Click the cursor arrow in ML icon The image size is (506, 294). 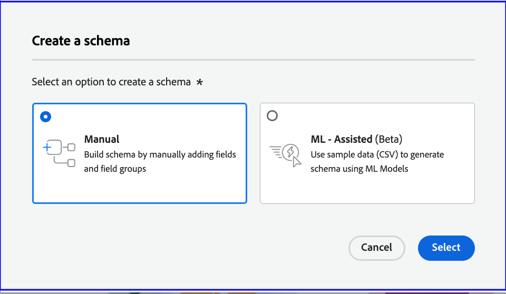pos(297,161)
